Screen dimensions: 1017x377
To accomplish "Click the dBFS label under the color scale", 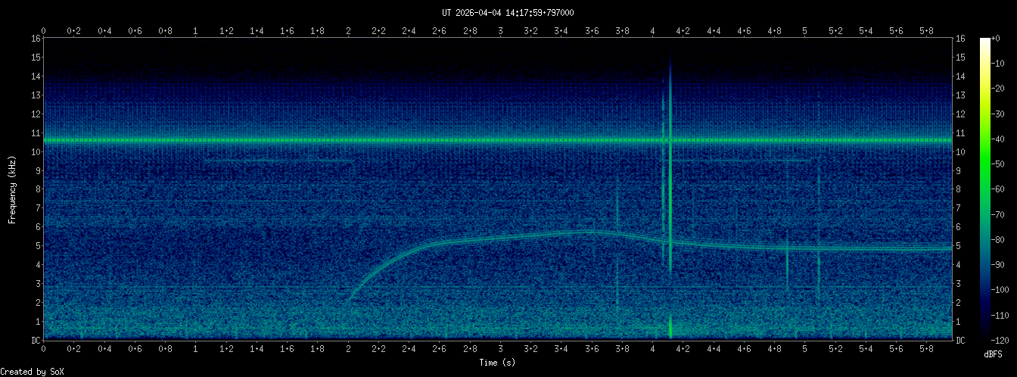I will (x=994, y=354).
